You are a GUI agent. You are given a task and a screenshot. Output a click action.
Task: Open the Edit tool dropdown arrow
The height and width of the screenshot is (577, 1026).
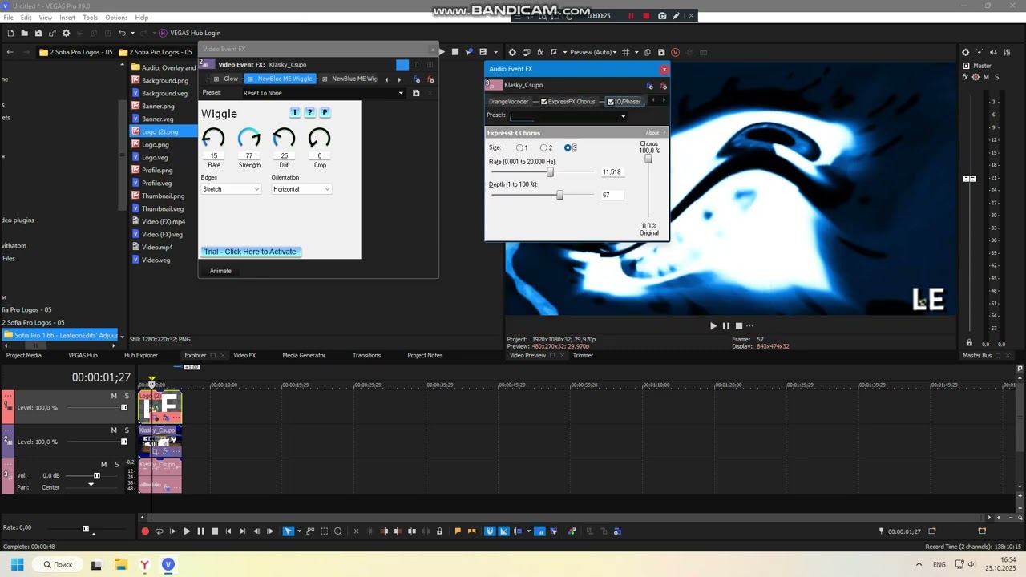(x=299, y=531)
